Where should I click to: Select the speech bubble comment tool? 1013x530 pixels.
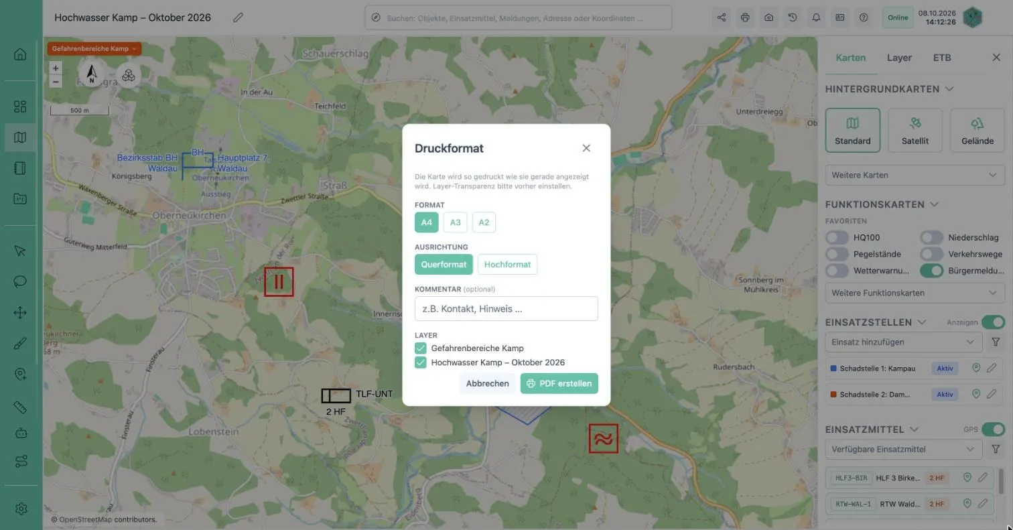pos(20,281)
